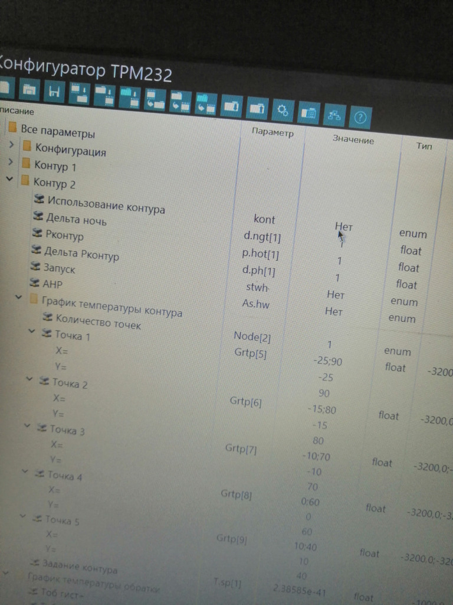Collapse the Точка 2 node

coord(29,379)
